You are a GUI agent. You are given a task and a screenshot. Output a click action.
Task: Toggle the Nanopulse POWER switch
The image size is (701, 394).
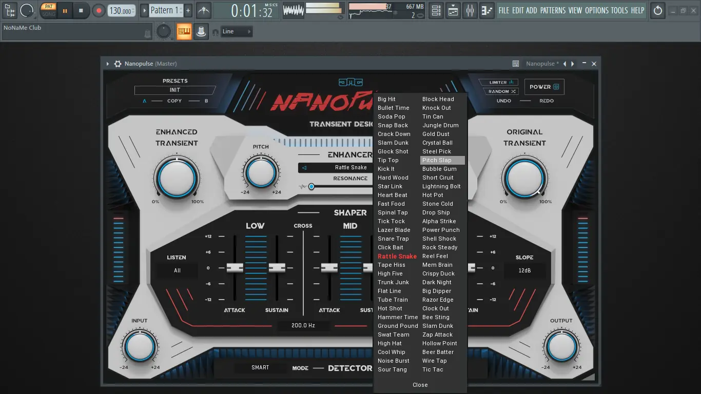[543, 86]
